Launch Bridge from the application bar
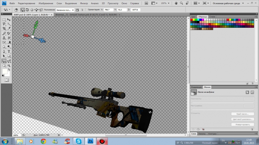The image size is (259, 145). click(146, 3)
